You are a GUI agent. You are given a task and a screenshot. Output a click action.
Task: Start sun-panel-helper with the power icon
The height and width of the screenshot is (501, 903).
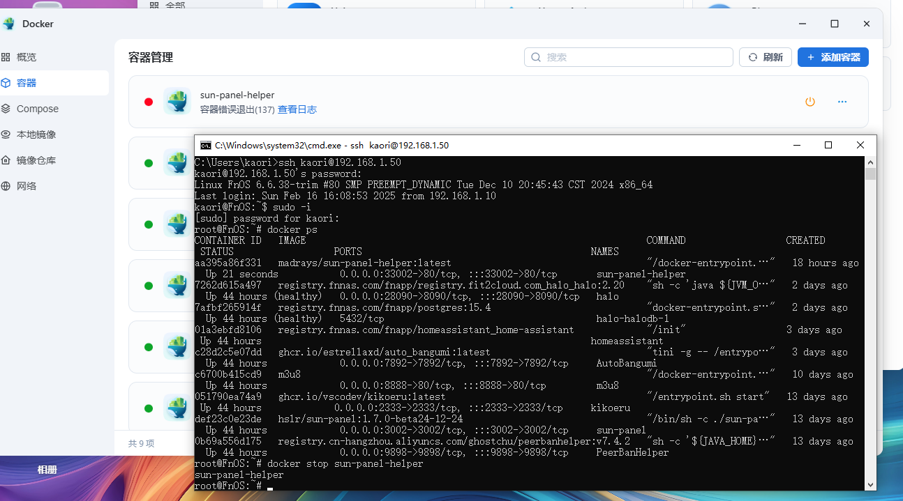coord(810,102)
